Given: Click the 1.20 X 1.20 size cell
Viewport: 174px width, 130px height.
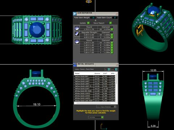Looking at the screenshot, I should tap(89, 43).
